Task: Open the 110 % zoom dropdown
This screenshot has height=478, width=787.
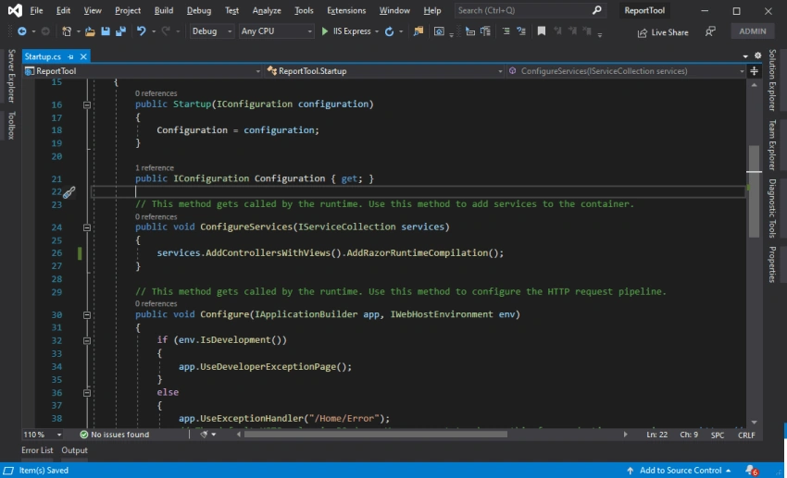Action: (43, 435)
